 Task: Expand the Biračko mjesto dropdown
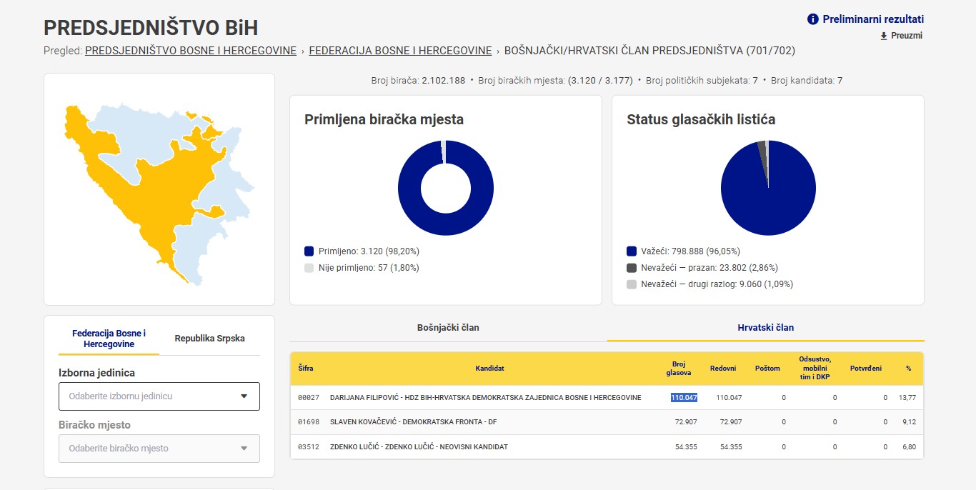click(159, 449)
